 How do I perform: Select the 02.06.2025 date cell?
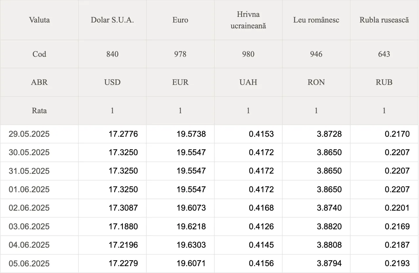tap(29, 208)
